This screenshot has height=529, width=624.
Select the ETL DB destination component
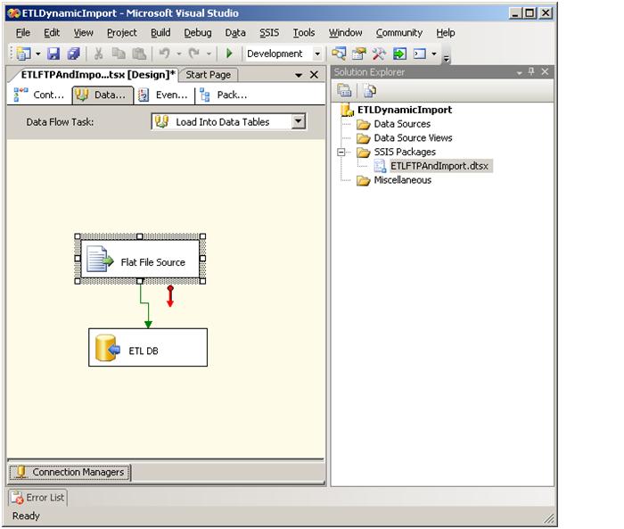click(148, 347)
